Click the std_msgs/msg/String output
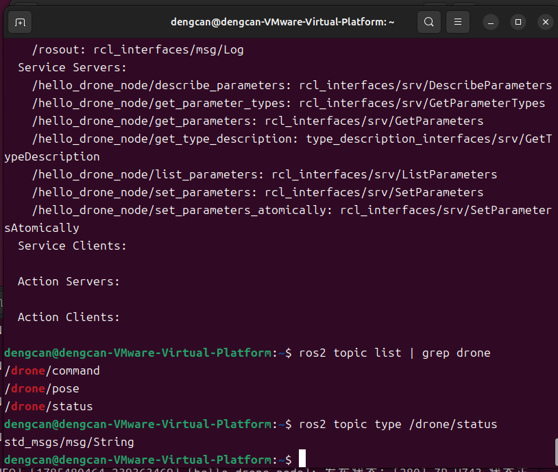 [x=69, y=442]
